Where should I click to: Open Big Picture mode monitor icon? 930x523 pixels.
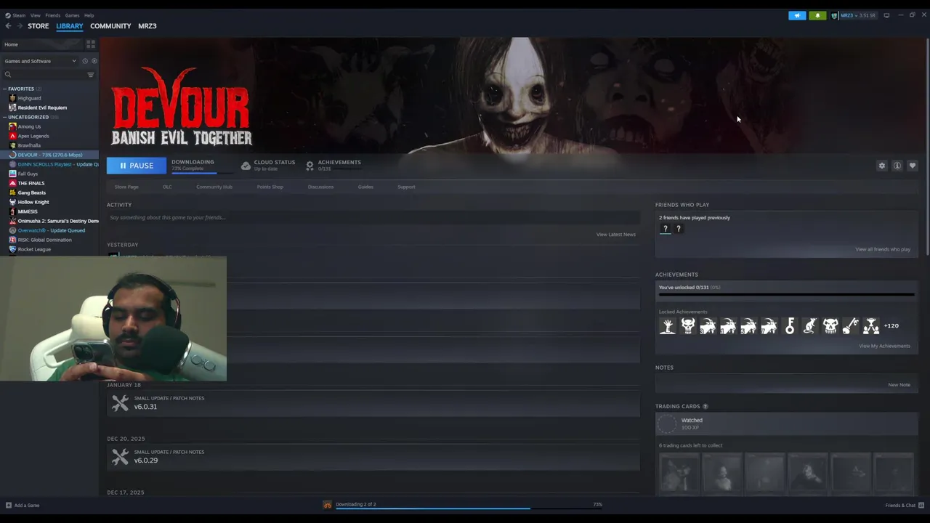[886, 15]
